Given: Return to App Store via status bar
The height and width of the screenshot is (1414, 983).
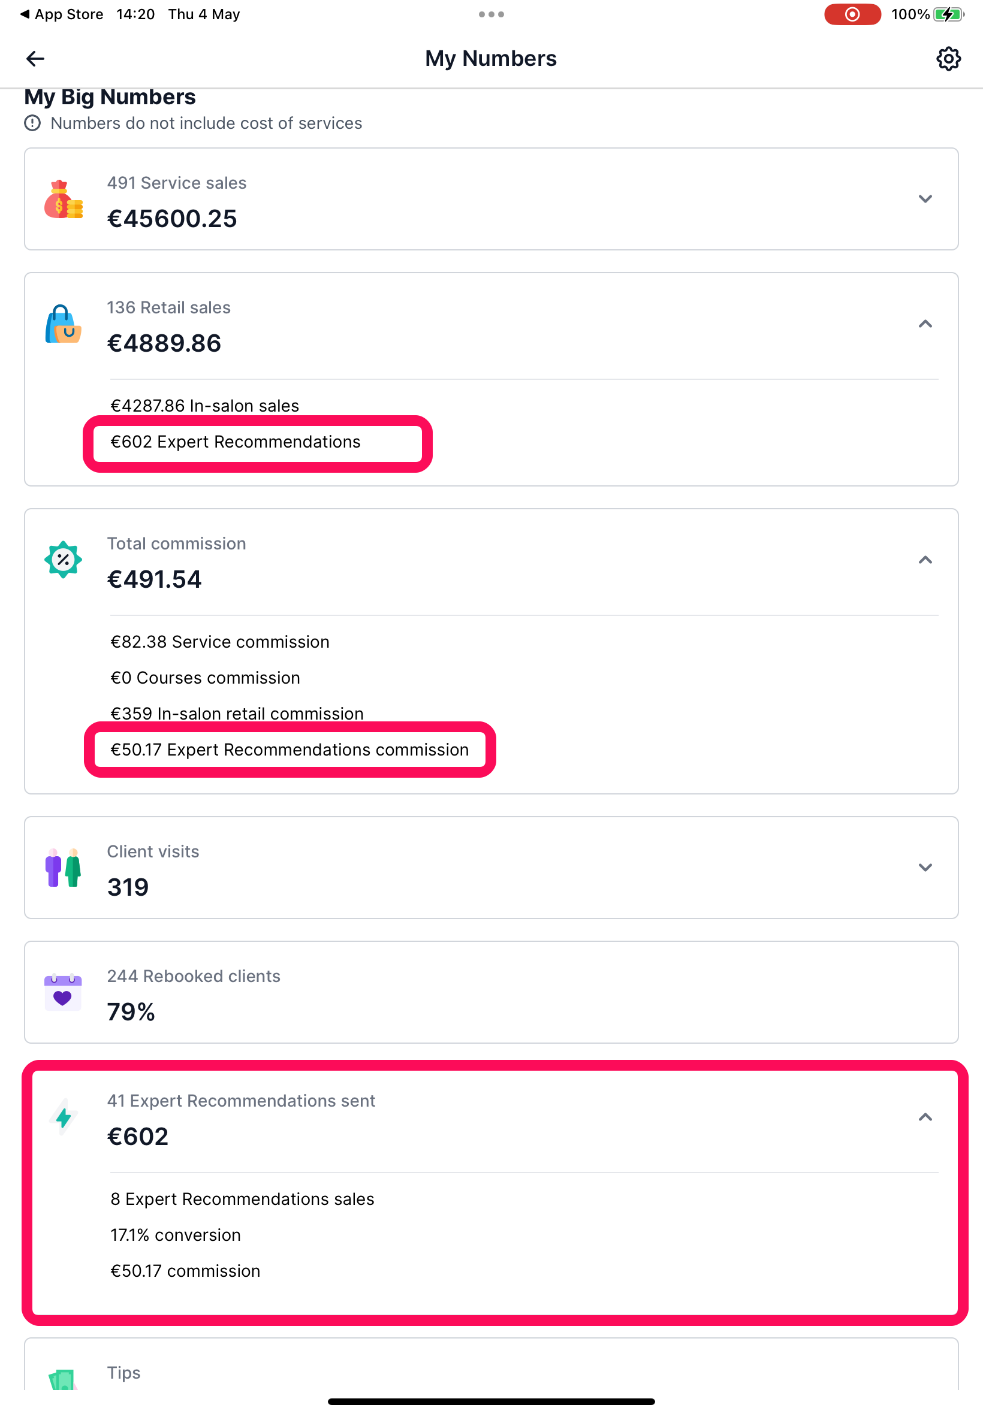Looking at the screenshot, I should (x=62, y=14).
